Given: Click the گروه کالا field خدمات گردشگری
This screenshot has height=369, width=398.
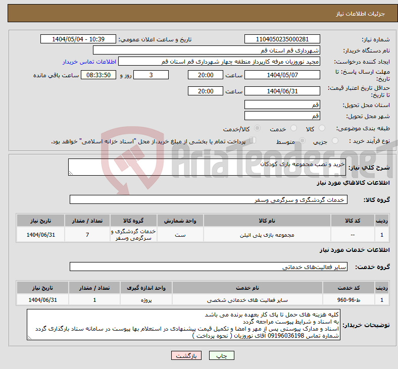Looking at the screenshot, I should (x=209, y=199).
